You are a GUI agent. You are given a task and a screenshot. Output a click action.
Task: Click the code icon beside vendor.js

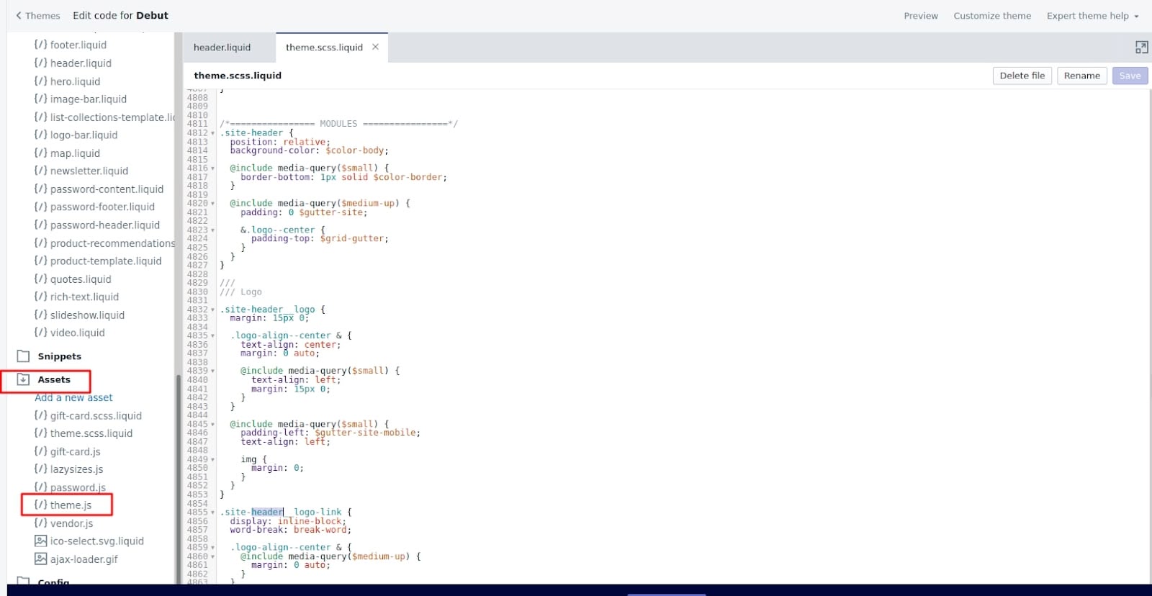tap(41, 523)
